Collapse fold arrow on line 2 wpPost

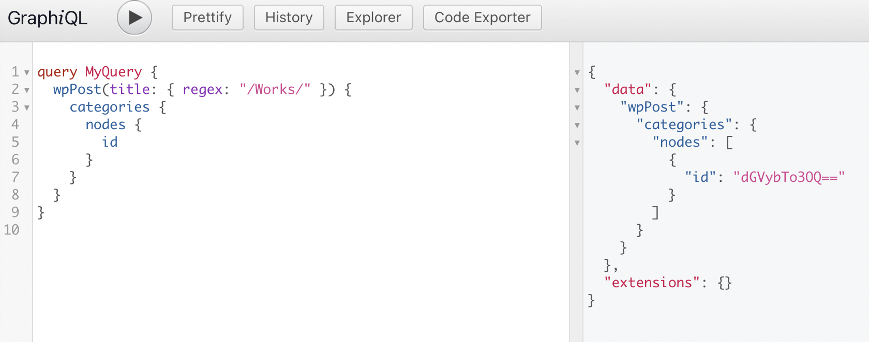tap(27, 90)
